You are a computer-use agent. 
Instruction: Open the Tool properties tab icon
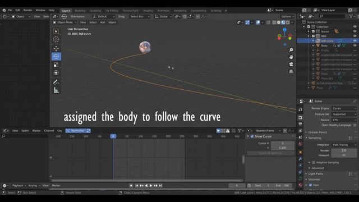pos(301,110)
